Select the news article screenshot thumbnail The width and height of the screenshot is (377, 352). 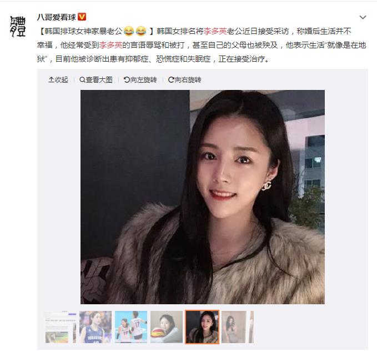(x=61, y=327)
